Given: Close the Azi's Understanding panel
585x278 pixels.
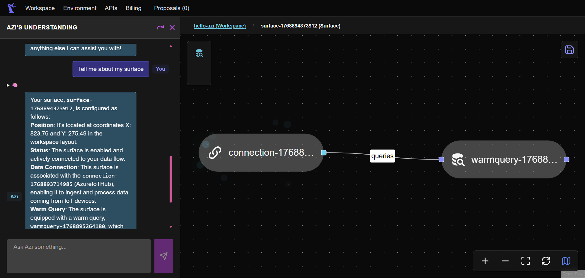Looking at the screenshot, I should (172, 27).
